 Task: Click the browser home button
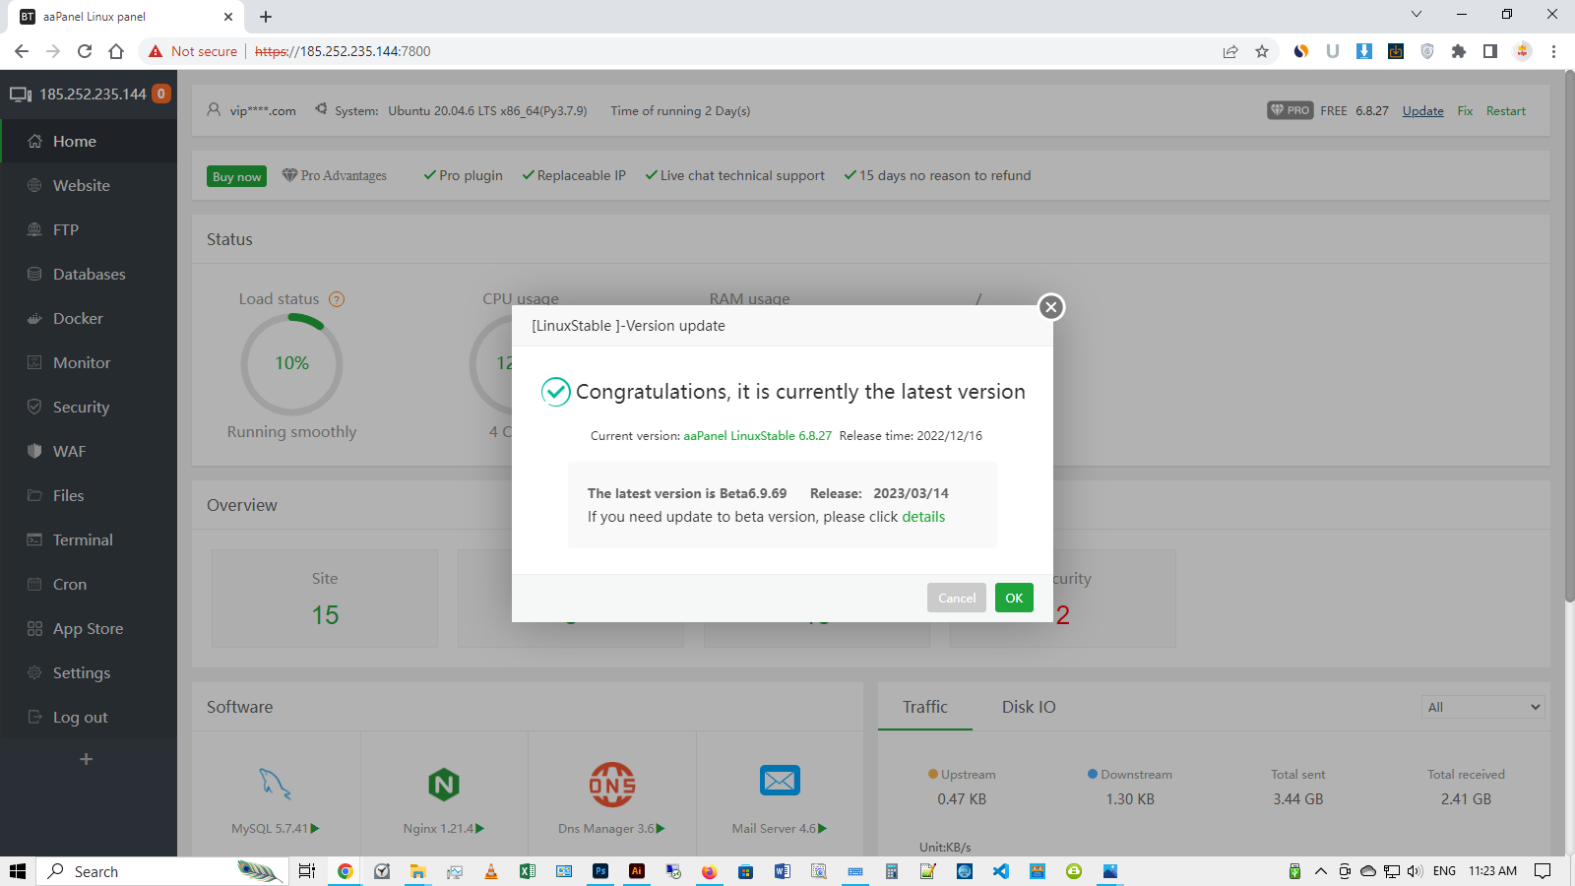click(116, 51)
